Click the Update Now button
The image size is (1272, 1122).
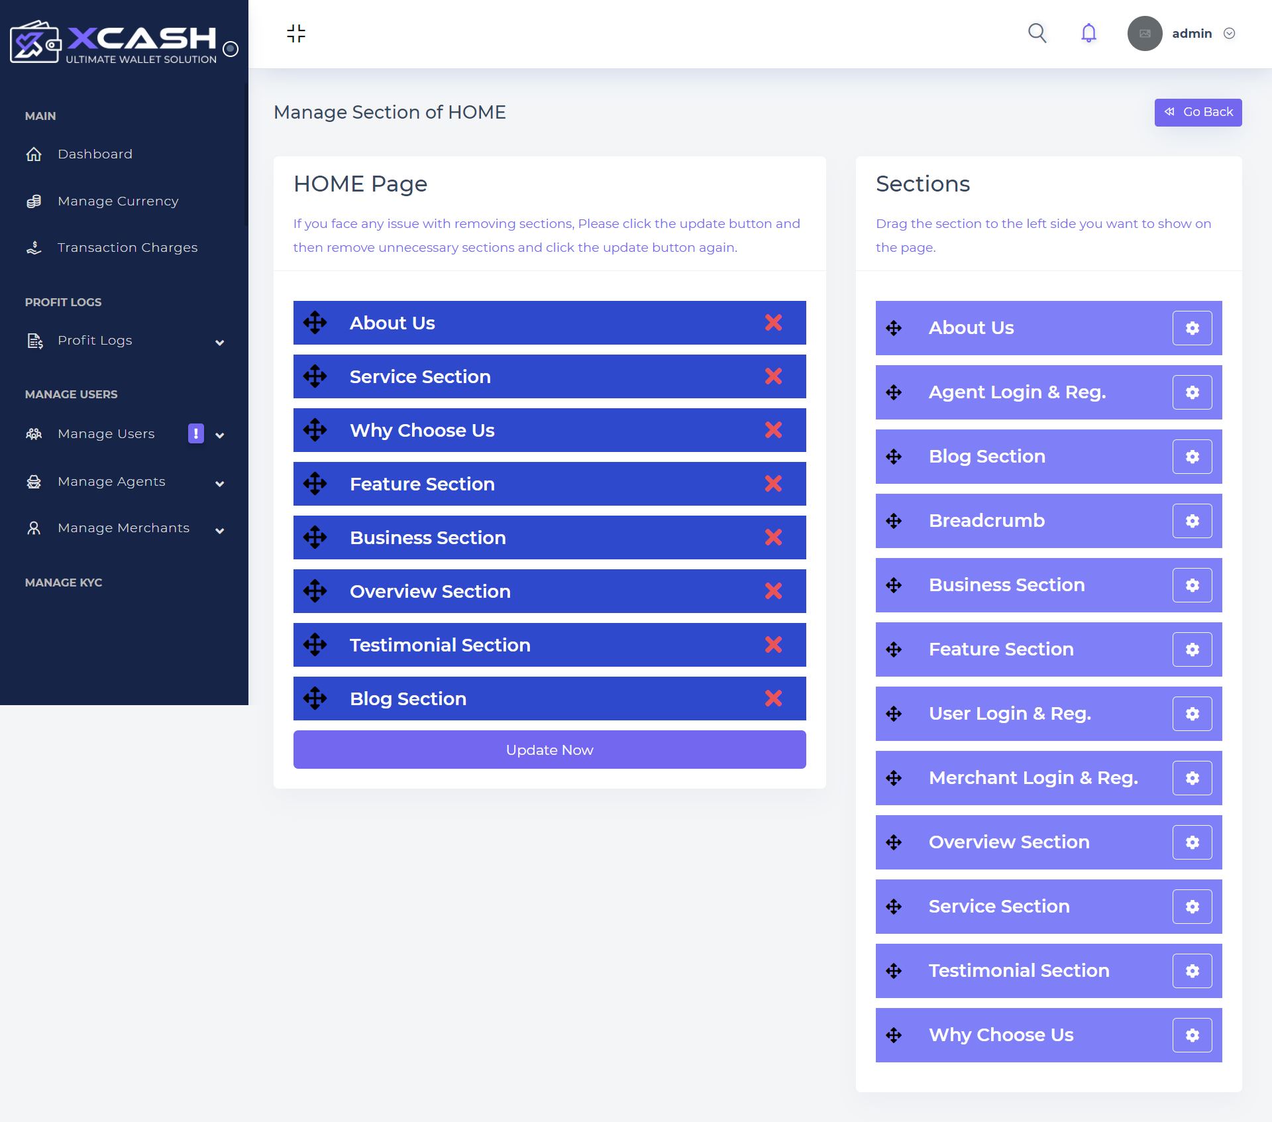tap(549, 750)
